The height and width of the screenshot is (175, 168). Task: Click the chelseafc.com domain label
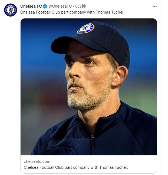(x=37, y=161)
